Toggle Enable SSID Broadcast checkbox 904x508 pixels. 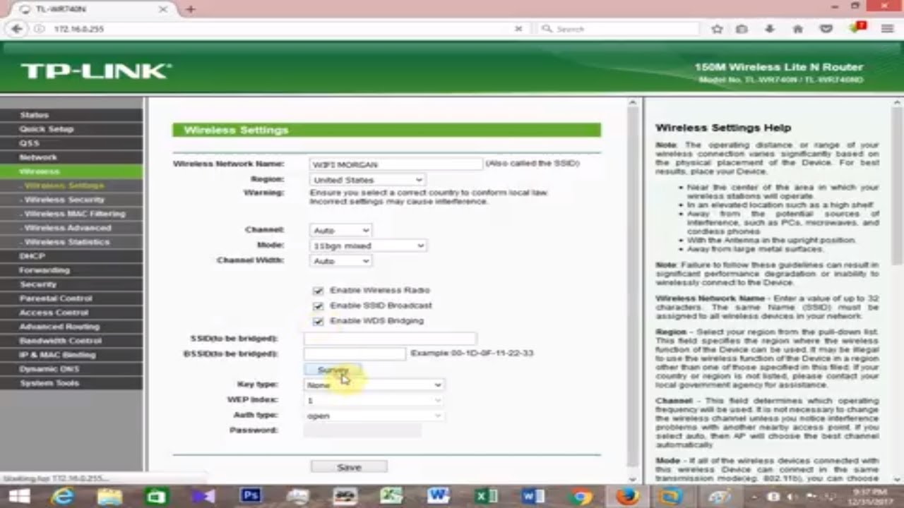click(x=318, y=306)
